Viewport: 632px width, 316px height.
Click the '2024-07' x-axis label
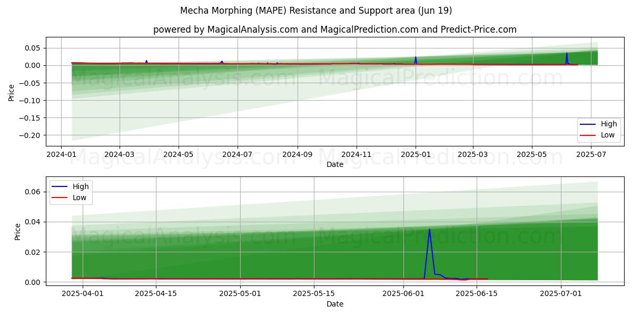237,154
